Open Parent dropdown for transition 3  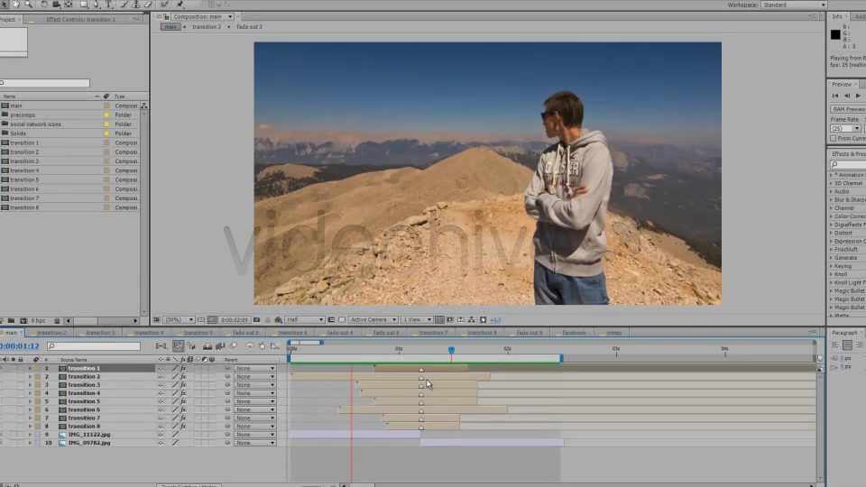(x=254, y=385)
